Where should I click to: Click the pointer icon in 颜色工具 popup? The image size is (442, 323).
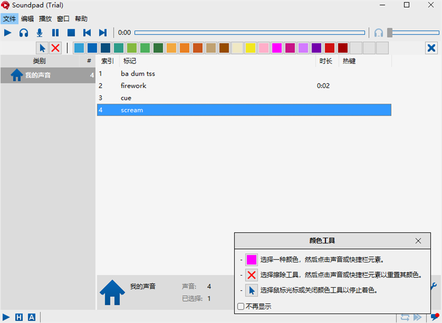click(251, 290)
